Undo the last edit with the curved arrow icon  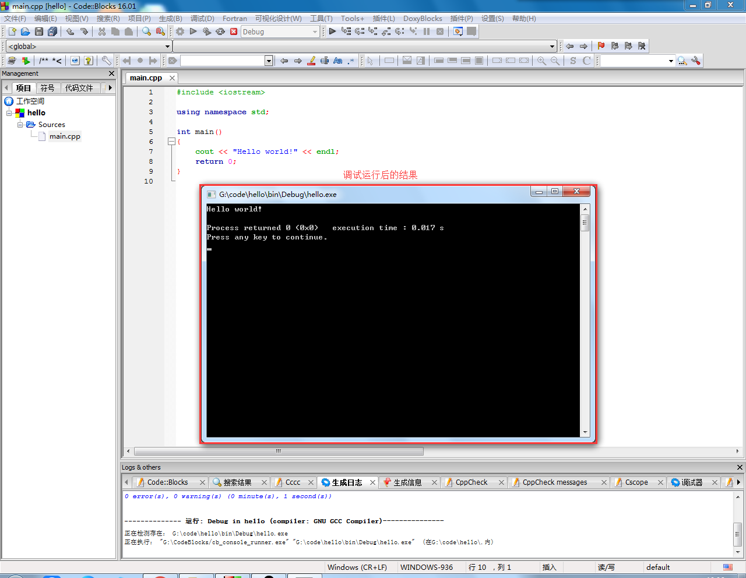click(x=71, y=31)
